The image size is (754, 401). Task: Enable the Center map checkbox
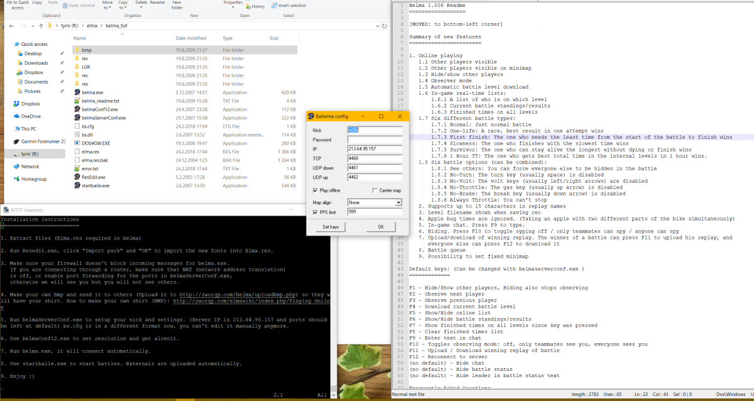click(374, 190)
